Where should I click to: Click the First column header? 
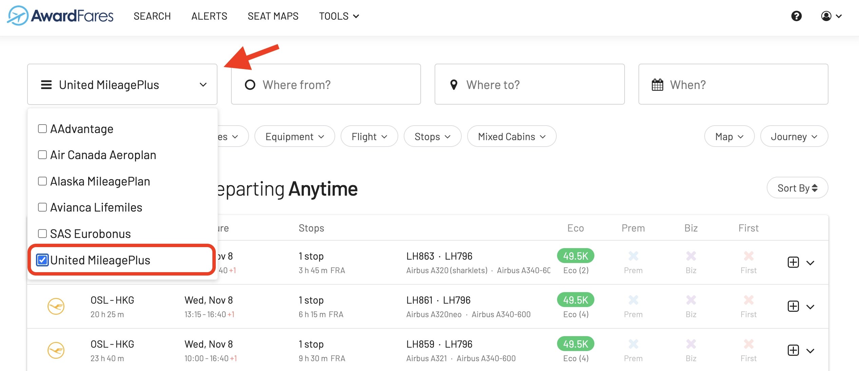(748, 228)
